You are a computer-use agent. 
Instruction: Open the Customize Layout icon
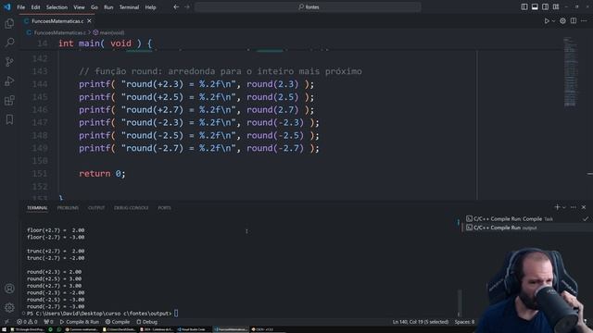(x=556, y=6)
